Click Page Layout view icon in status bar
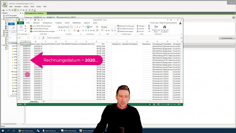This screenshot has width=236, height=133. point(154,104)
